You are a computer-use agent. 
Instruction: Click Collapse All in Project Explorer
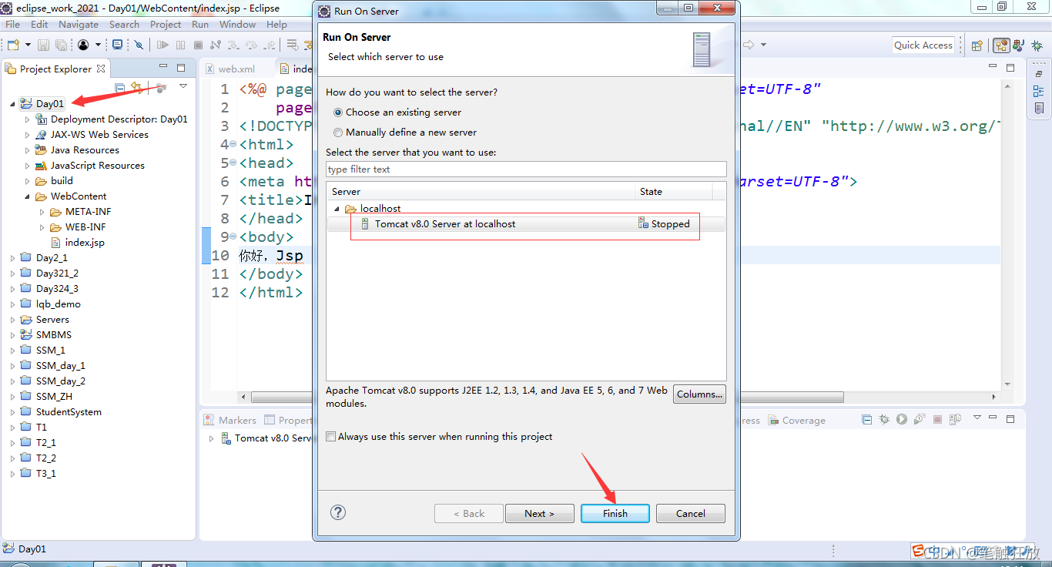[x=119, y=88]
